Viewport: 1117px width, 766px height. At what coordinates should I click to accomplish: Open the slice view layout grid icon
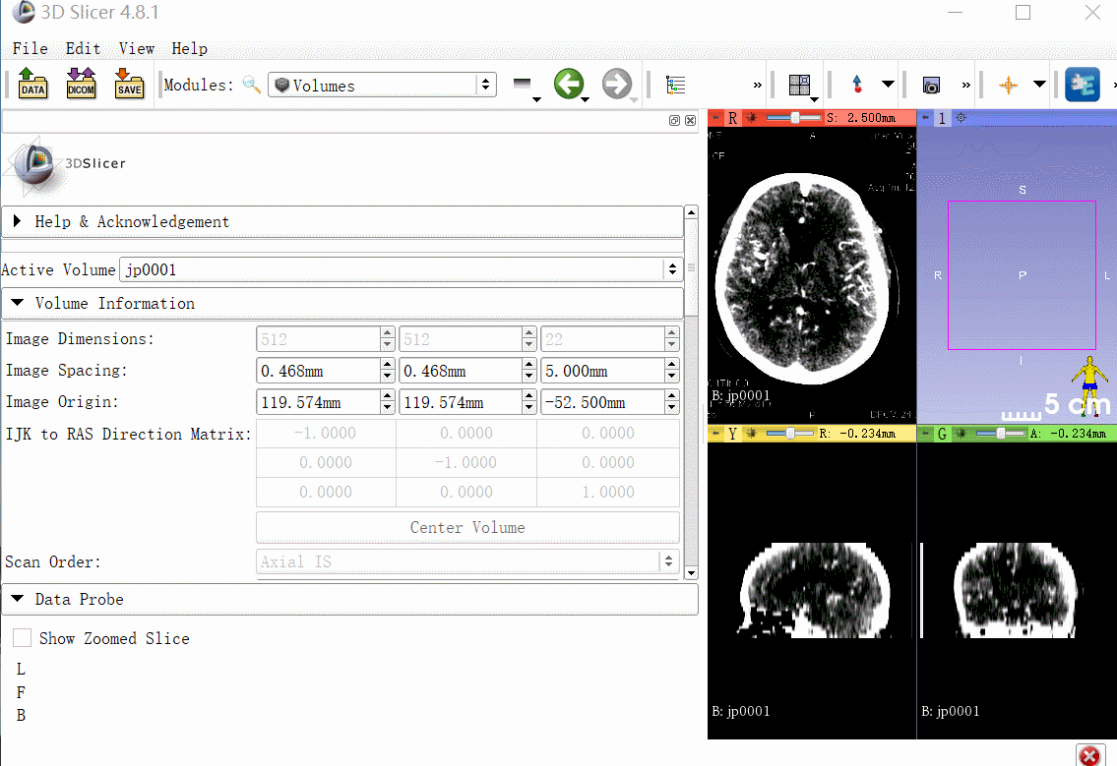[x=800, y=86]
